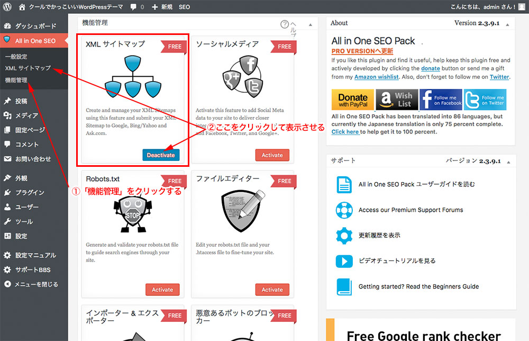
Task: Click the Donate with PayPal button
Action: point(353,100)
